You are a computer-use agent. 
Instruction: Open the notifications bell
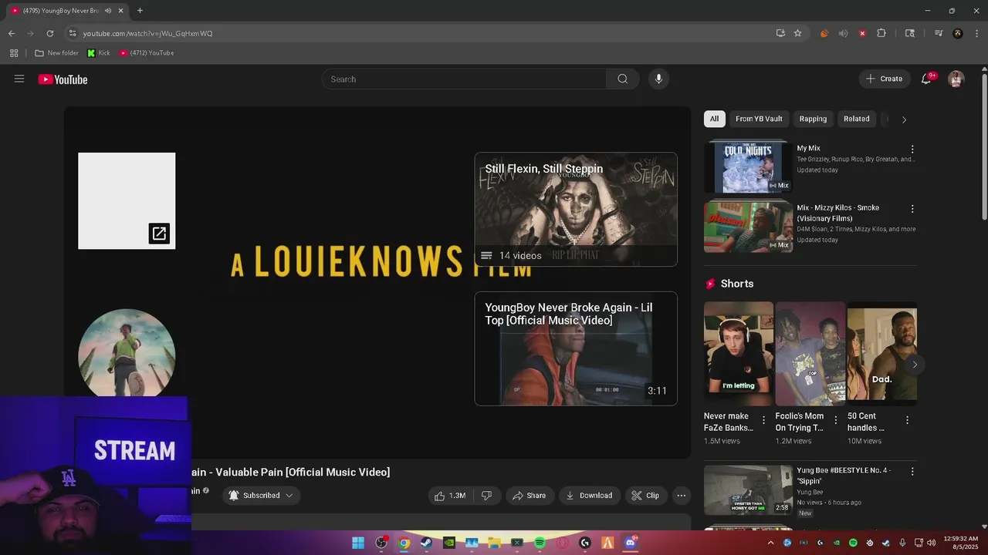click(926, 79)
